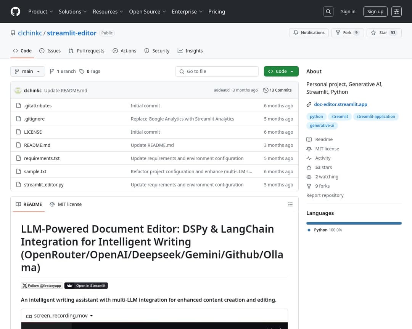Click the Sign up button
Image resolution: width=412 pixels, height=329 pixels.
pos(375,11)
